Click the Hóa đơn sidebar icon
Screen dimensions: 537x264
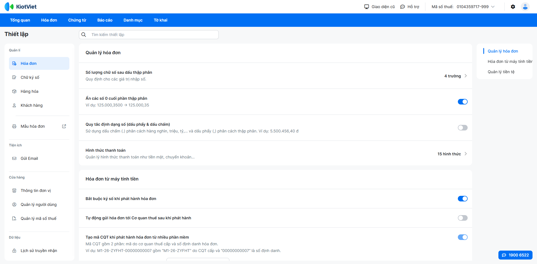(14, 63)
